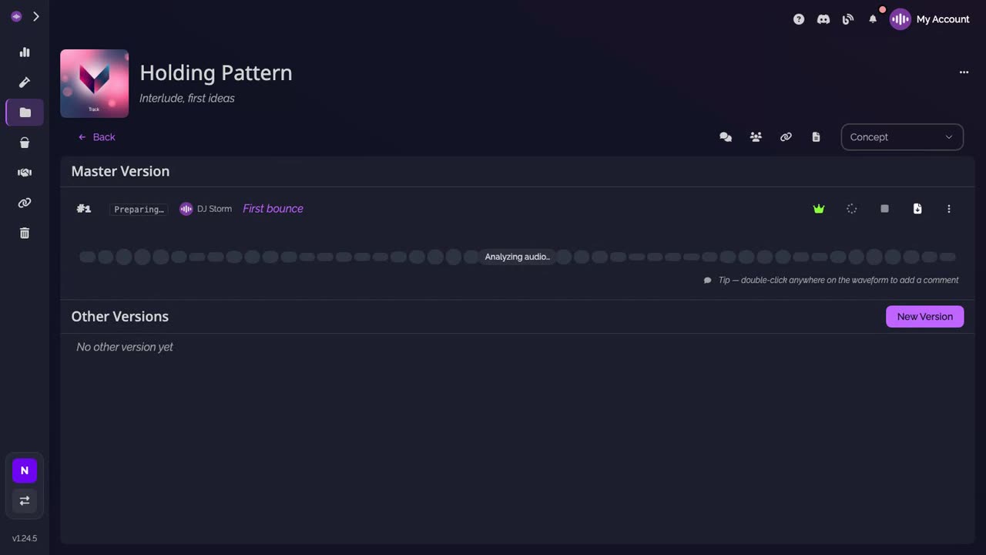Screen dimensions: 986x555
Task: Click the waveform placeholder track
Action: [518, 257]
